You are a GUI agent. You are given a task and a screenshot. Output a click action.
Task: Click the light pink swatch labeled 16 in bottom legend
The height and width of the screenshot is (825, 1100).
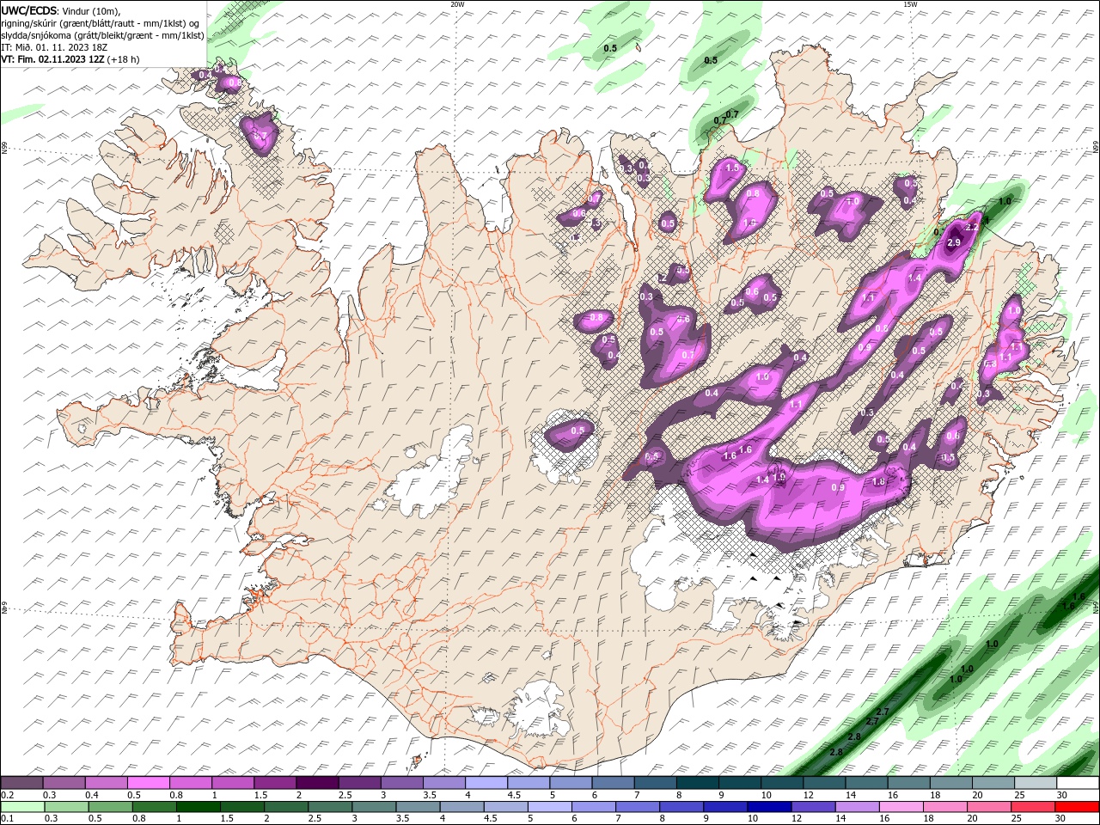[901, 807]
